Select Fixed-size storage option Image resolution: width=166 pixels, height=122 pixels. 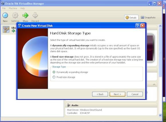tap(64, 77)
